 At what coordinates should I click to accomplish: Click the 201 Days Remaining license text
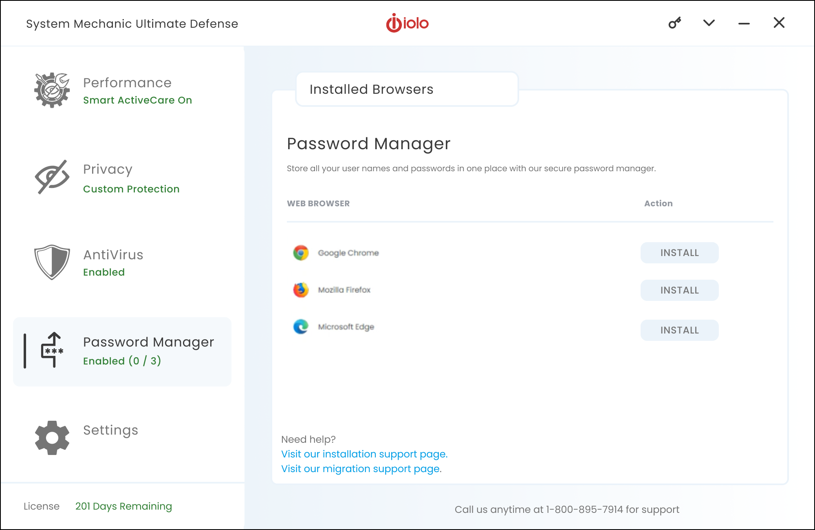pyautogui.click(x=123, y=506)
